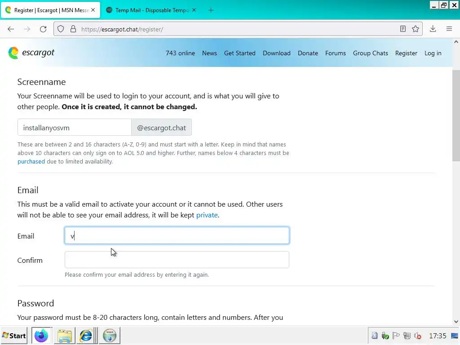
Task: Follow the purchased link
Action: pyautogui.click(x=31, y=161)
